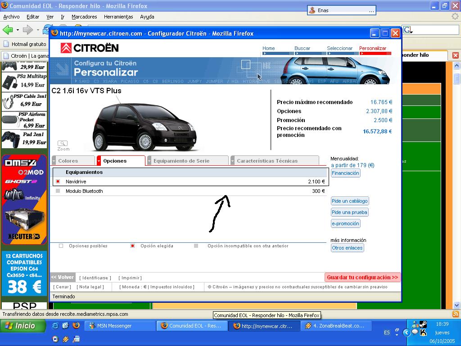Switch to the Colores tab

73,161
